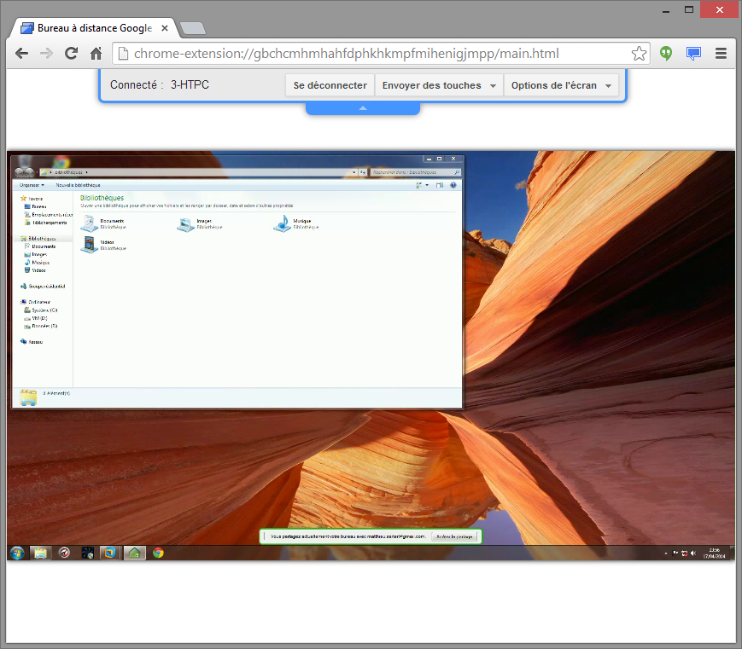Open the remote Explorer 'Organiser' menu
Screen dimensions: 742x649
tap(32, 185)
